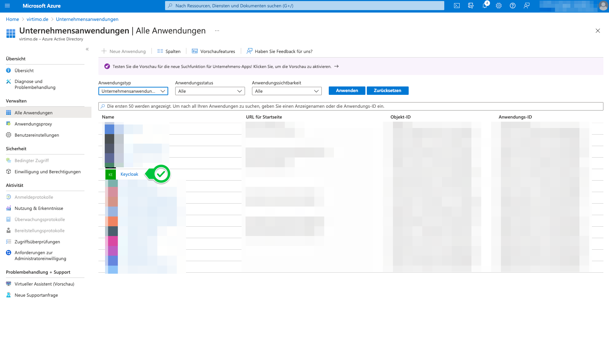Click the Anwenden button
This screenshot has width=609, height=364.
tap(347, 90)
